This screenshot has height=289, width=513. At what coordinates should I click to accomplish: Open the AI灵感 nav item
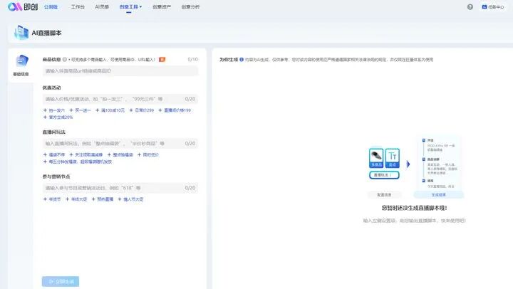point(102,7)
